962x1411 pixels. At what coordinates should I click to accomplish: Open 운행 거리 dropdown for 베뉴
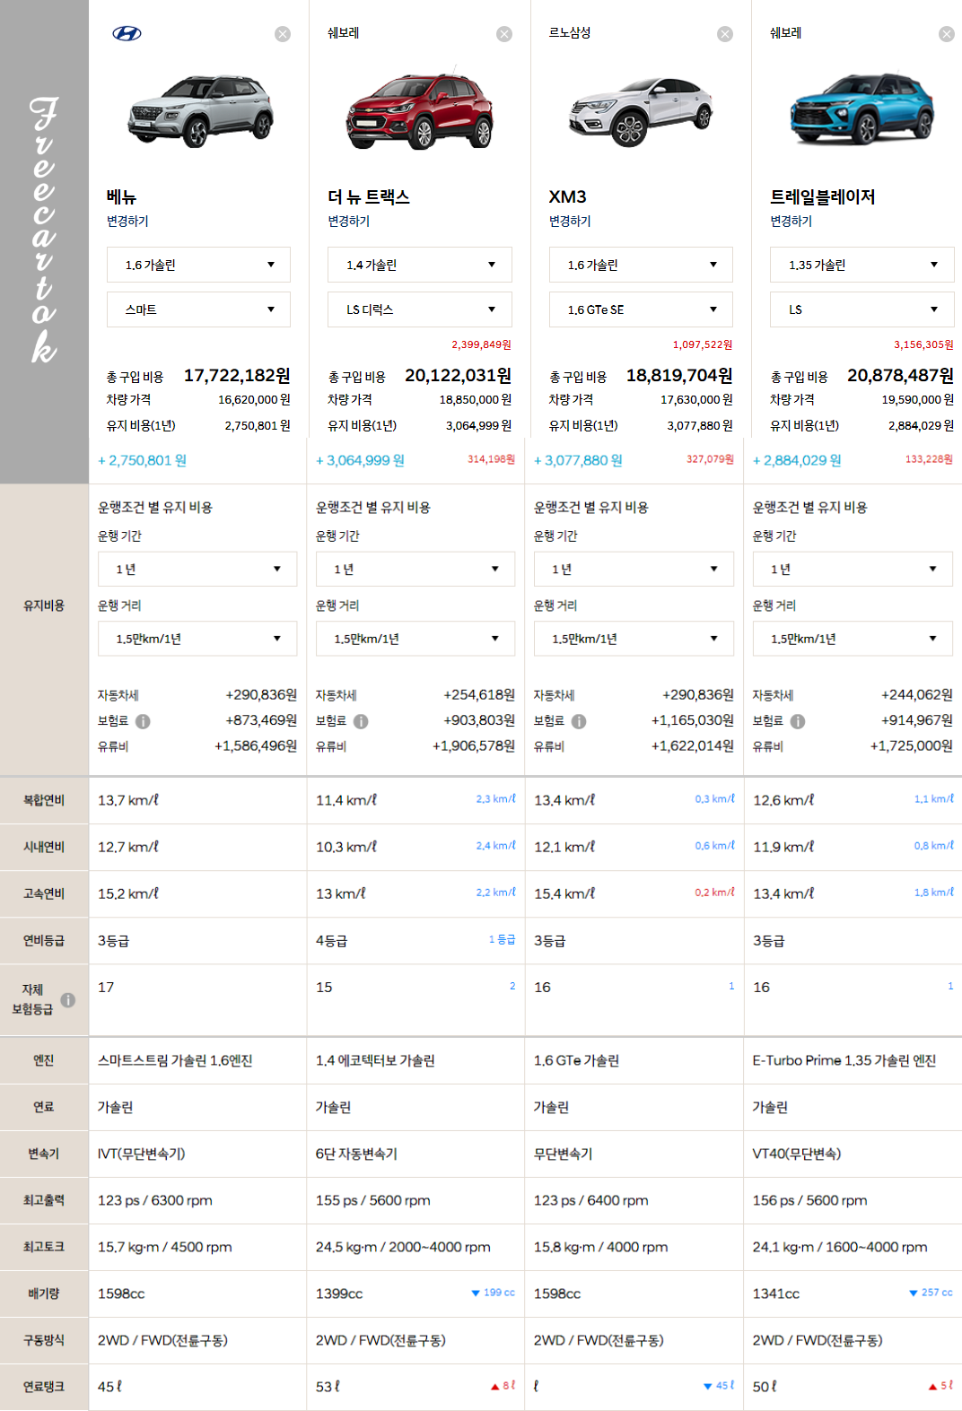click(197, 639)
